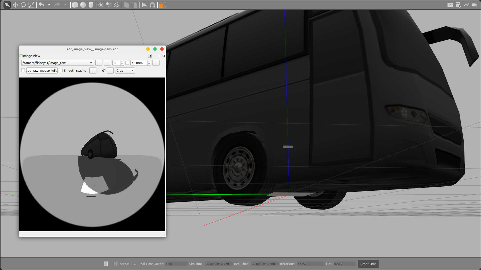Viewport: 481px width, 270px height.
Task: Expand the undo history dropdown arrow
Action: pyautogui.click(x=49, y=5)
